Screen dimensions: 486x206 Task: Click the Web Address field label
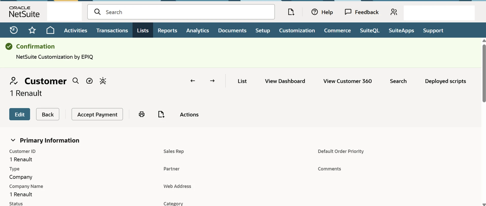point(177,186)
